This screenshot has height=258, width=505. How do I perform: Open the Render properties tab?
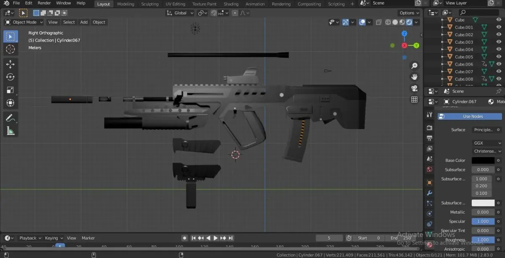point(429,127)
